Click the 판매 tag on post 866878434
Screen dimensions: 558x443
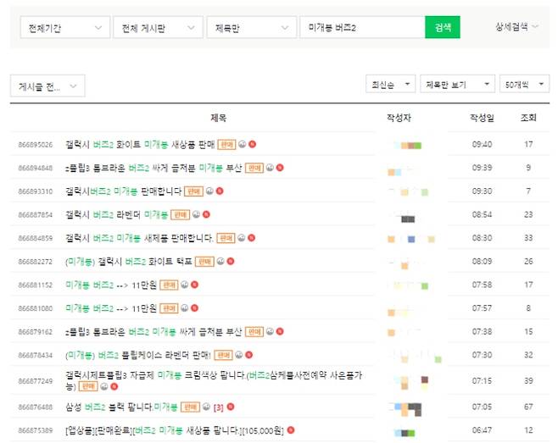pyautogui.click(x=223, y=355)
